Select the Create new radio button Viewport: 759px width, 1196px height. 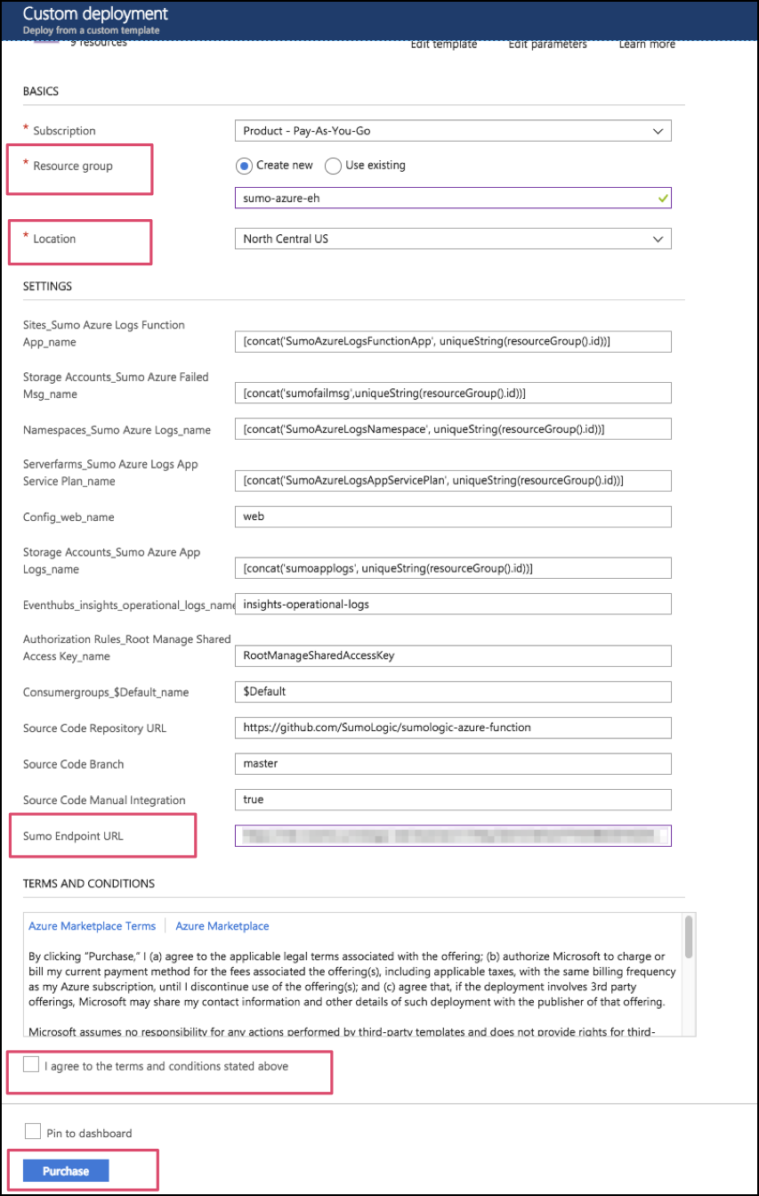244,165
